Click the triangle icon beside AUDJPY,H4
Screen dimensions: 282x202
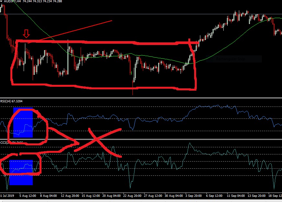[2, 1]
